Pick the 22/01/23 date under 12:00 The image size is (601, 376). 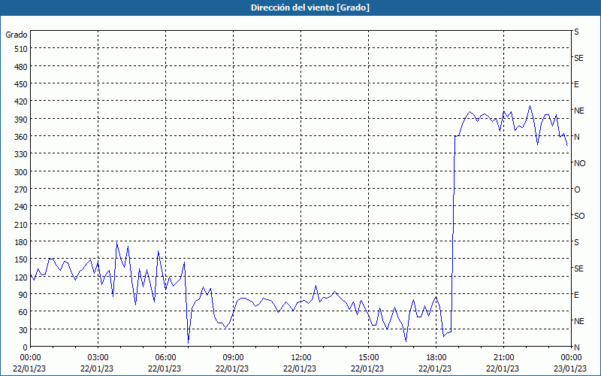pos(300,368)
